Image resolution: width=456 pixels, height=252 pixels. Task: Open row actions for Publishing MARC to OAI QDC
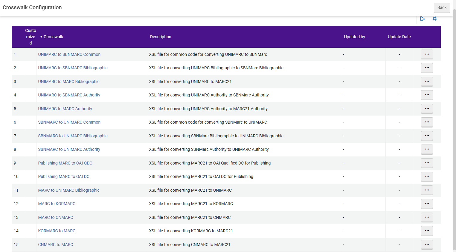click(427, 163)
